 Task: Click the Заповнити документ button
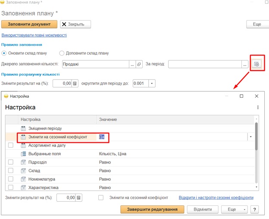pyautogui.click(x=29, y=24)
